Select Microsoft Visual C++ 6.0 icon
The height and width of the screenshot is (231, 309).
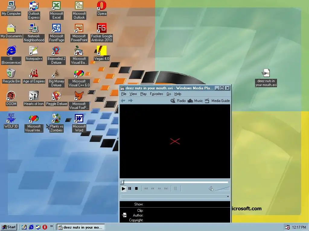[x=79, y=78]
